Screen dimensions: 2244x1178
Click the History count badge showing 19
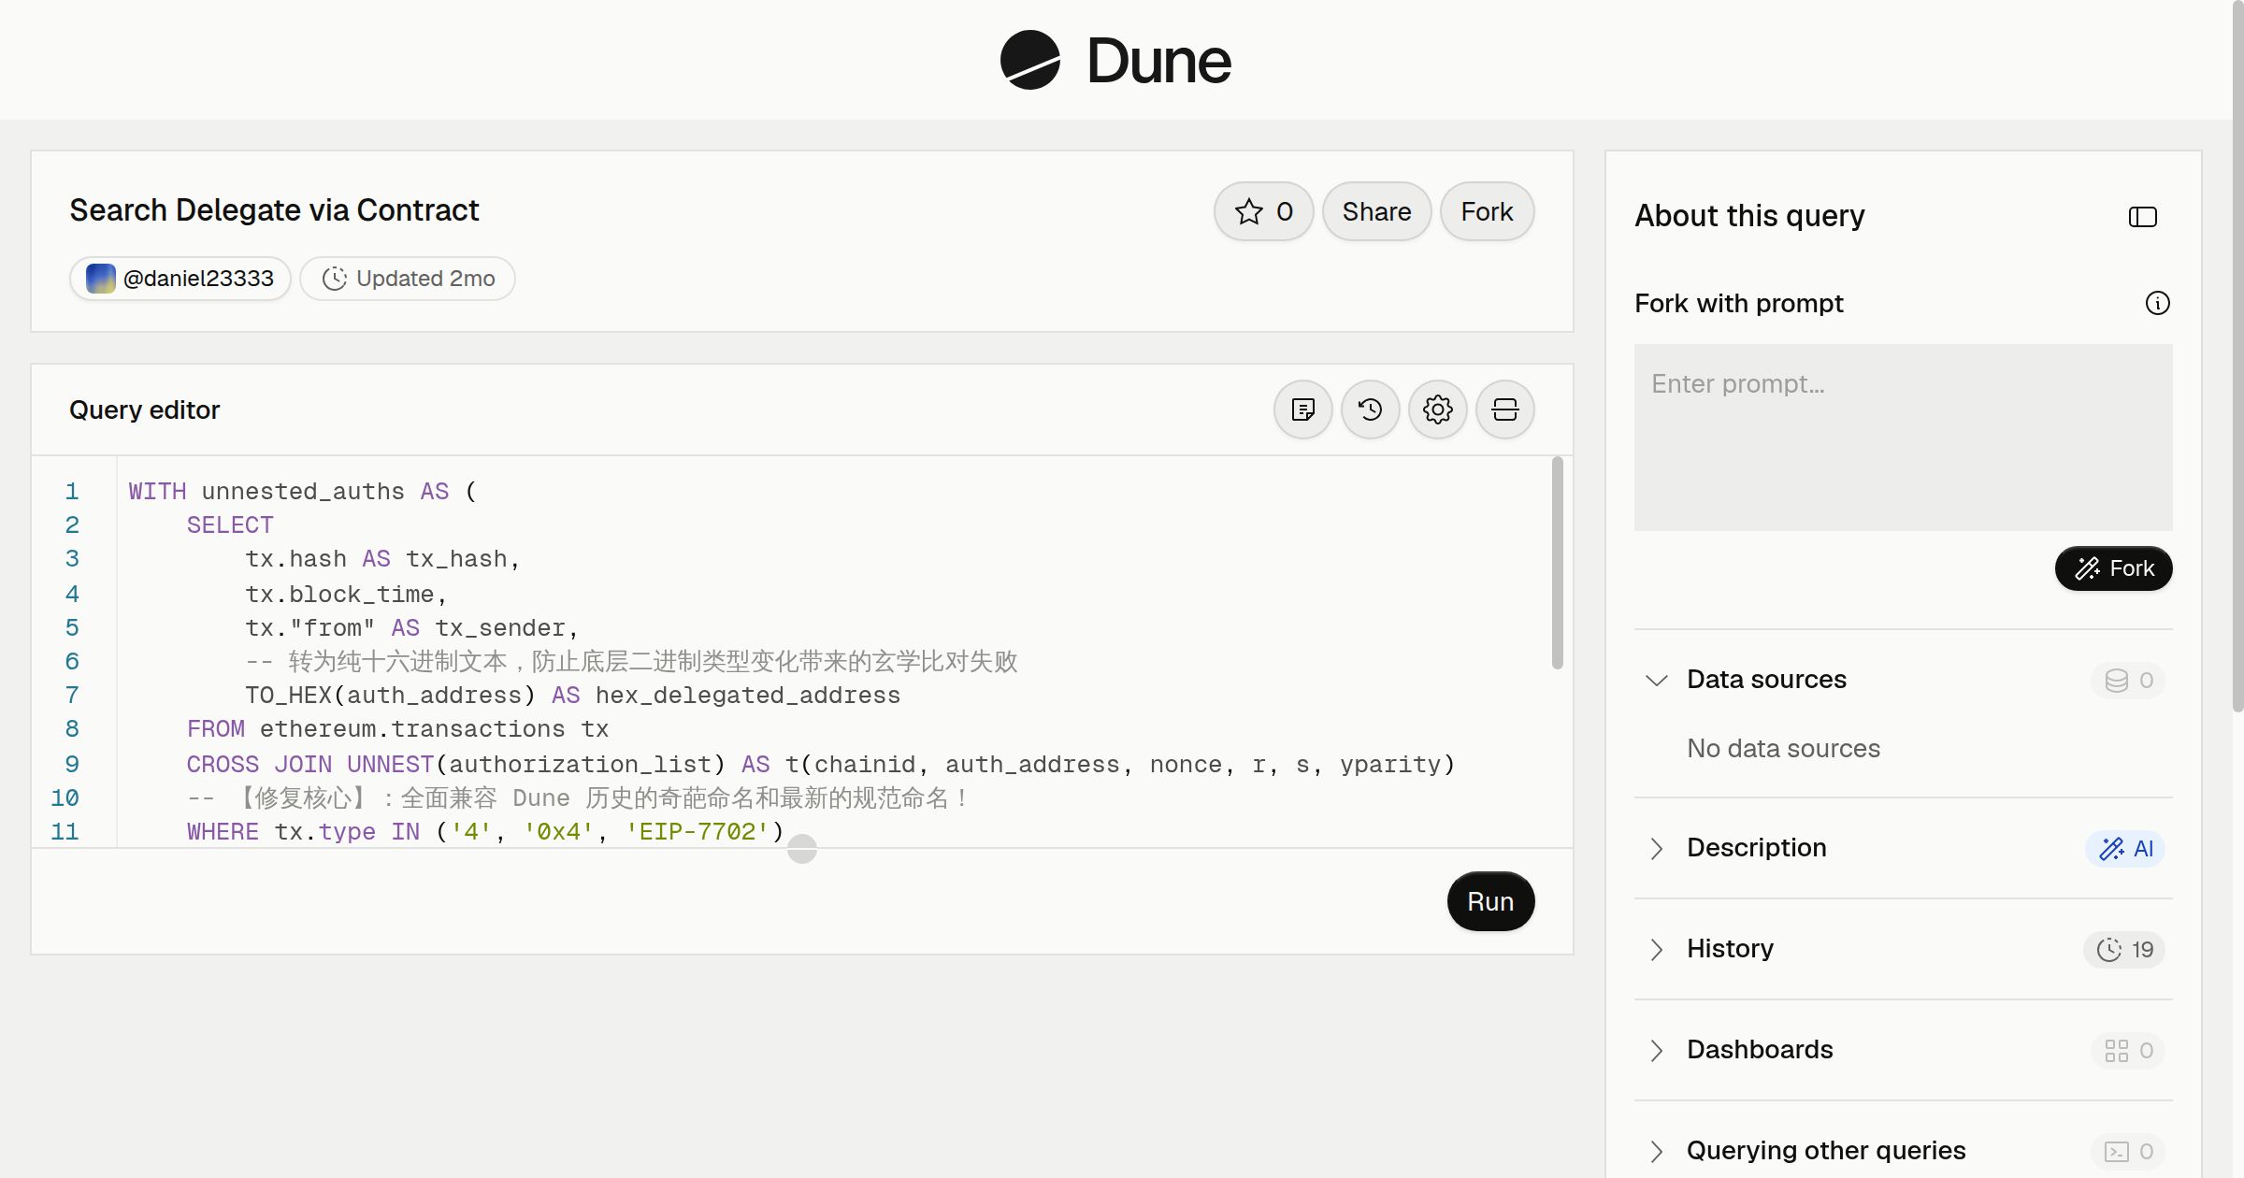click(2123, 949)
